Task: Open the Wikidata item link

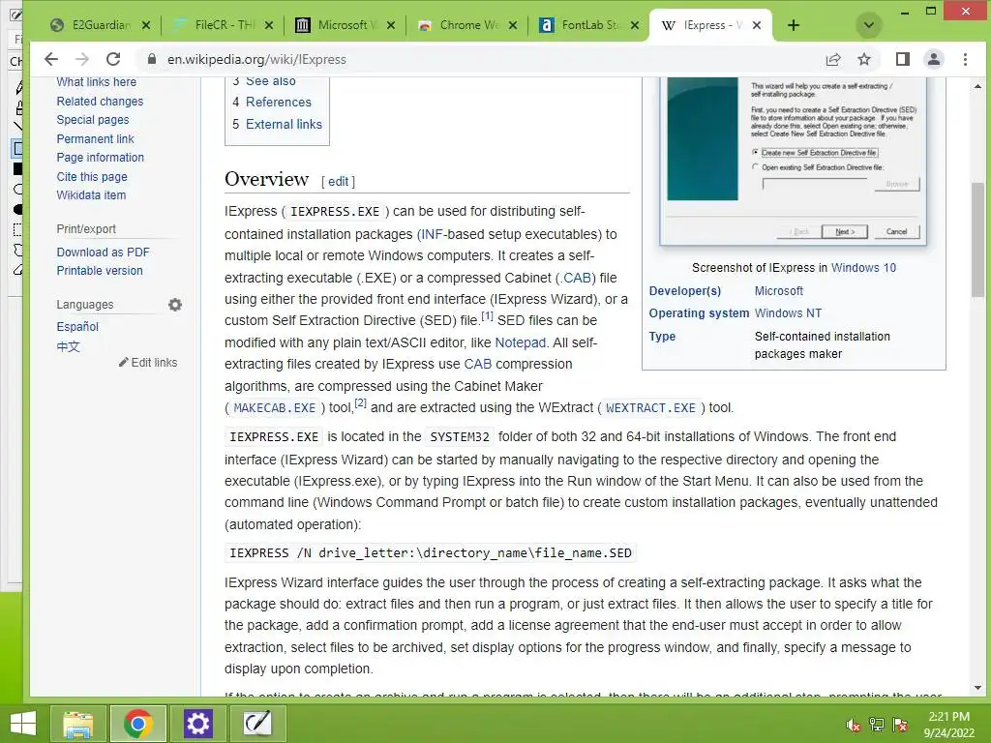Action: (x=91, y=195)
